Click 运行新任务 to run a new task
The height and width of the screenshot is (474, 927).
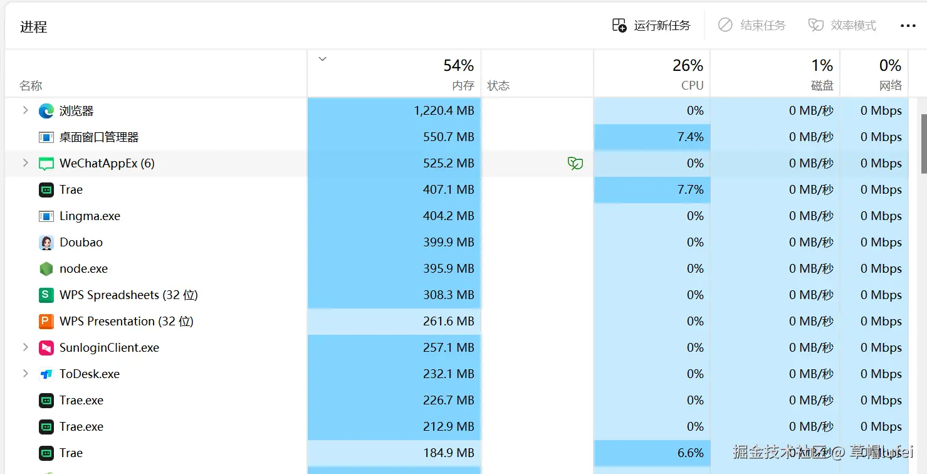click(651, 26)
